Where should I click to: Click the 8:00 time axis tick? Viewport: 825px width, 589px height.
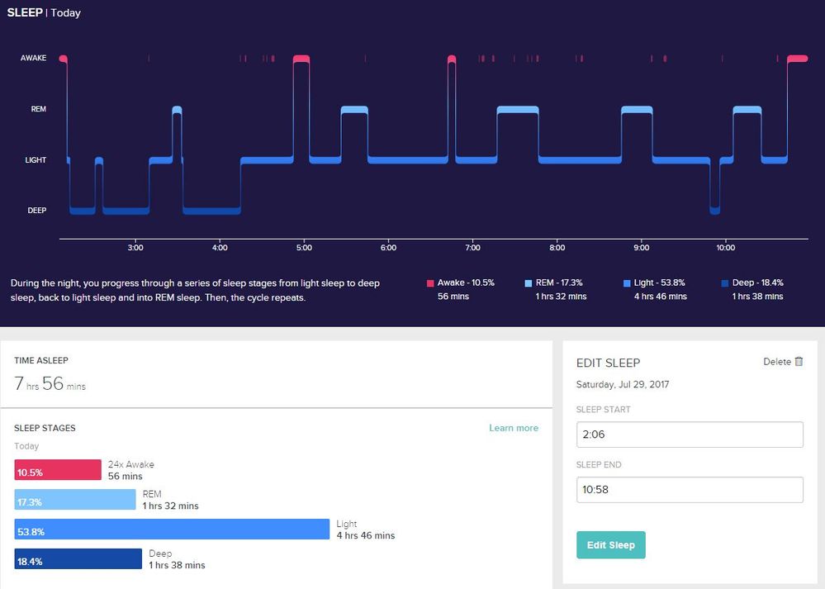pos(557,247)
